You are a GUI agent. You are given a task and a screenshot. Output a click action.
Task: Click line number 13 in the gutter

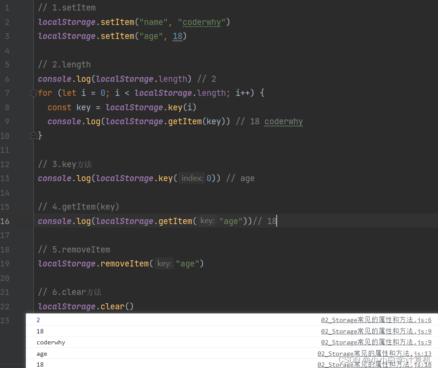point(5,179)
